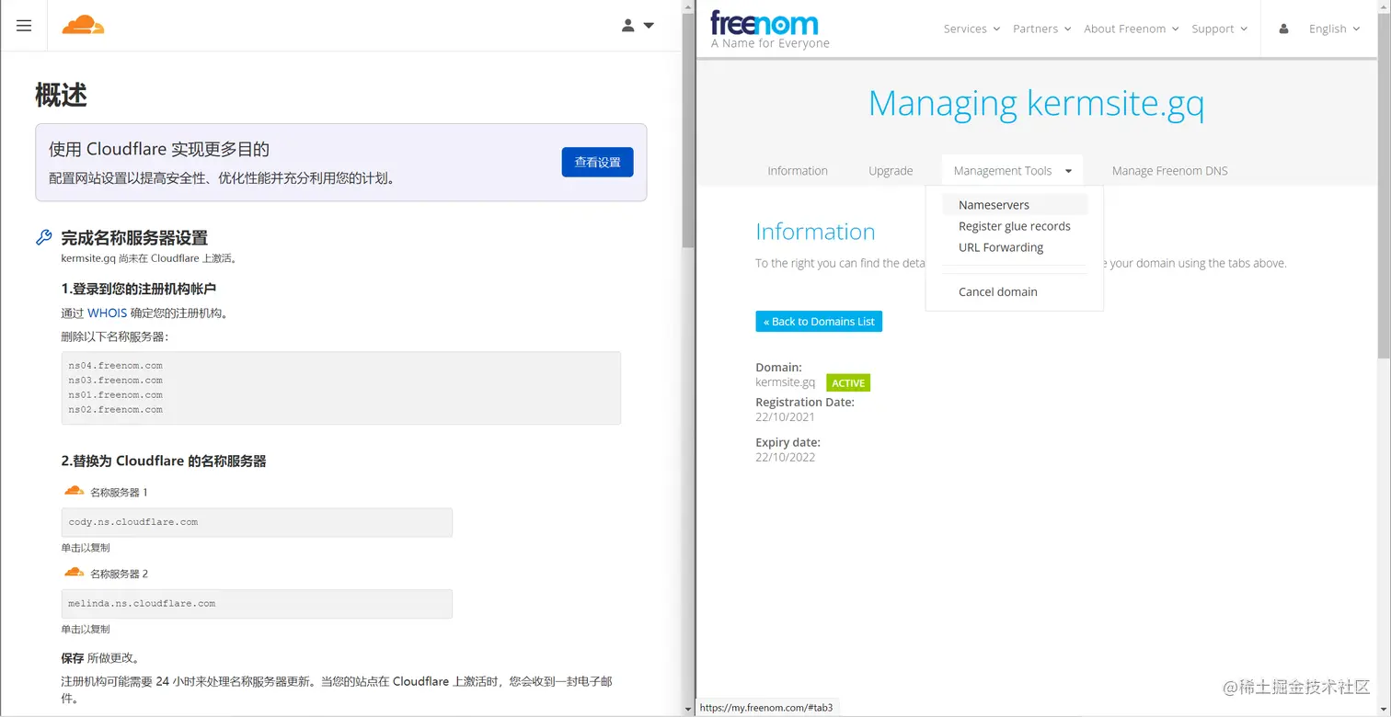
Task: Click the ns02.freenom.com nameserver text
Action: pyautogui.click(x=115, y=409)
